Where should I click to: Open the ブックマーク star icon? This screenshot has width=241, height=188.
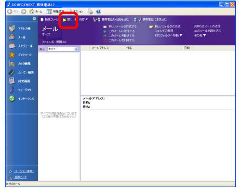[12, 54]
